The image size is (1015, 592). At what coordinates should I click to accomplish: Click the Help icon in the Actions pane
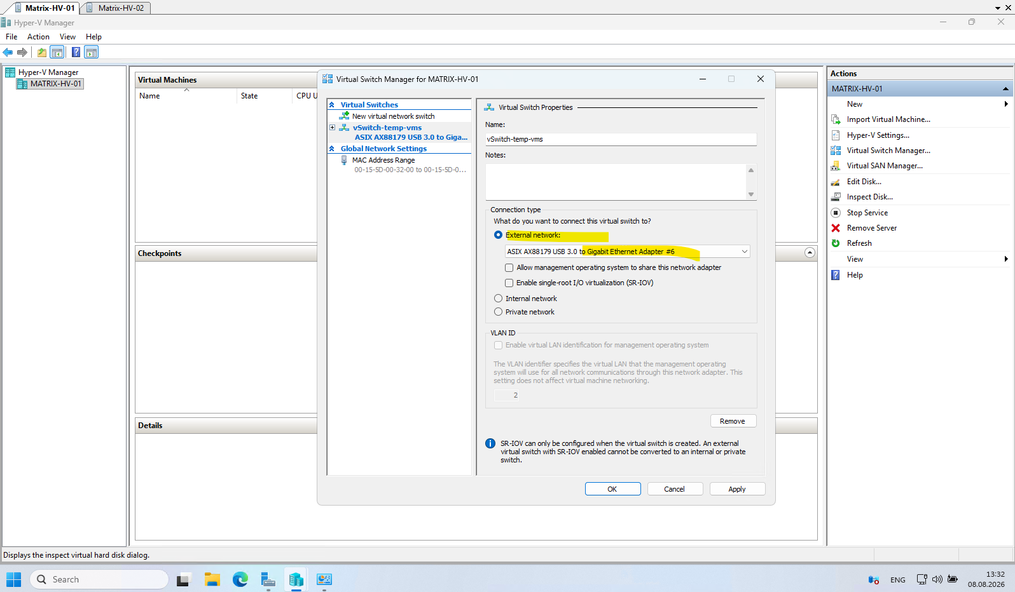[x=836, y=275]
